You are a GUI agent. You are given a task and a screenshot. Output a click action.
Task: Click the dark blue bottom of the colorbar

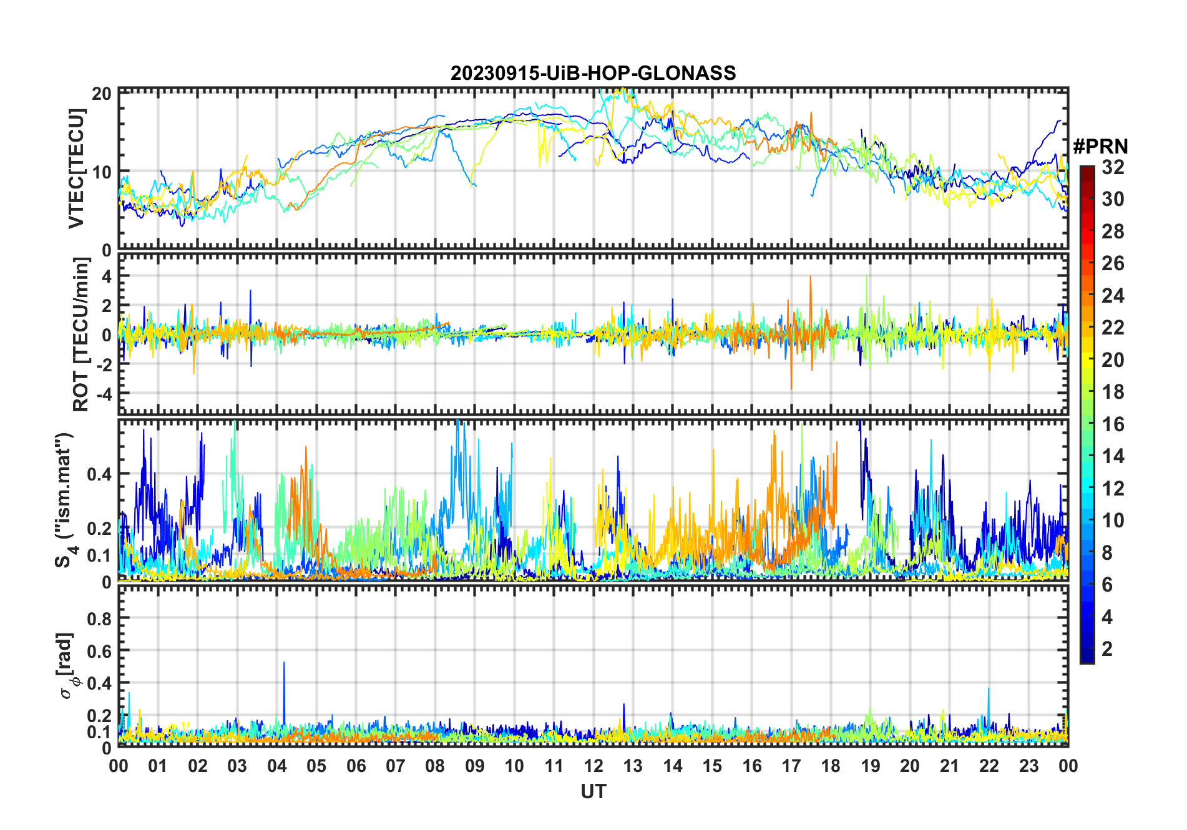(1087, 658)
